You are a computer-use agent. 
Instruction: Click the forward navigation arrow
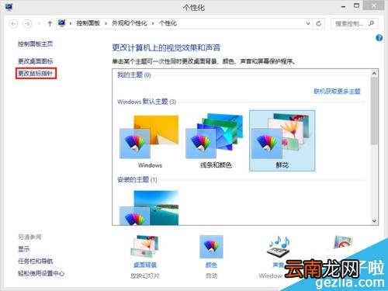coord(27,24)
